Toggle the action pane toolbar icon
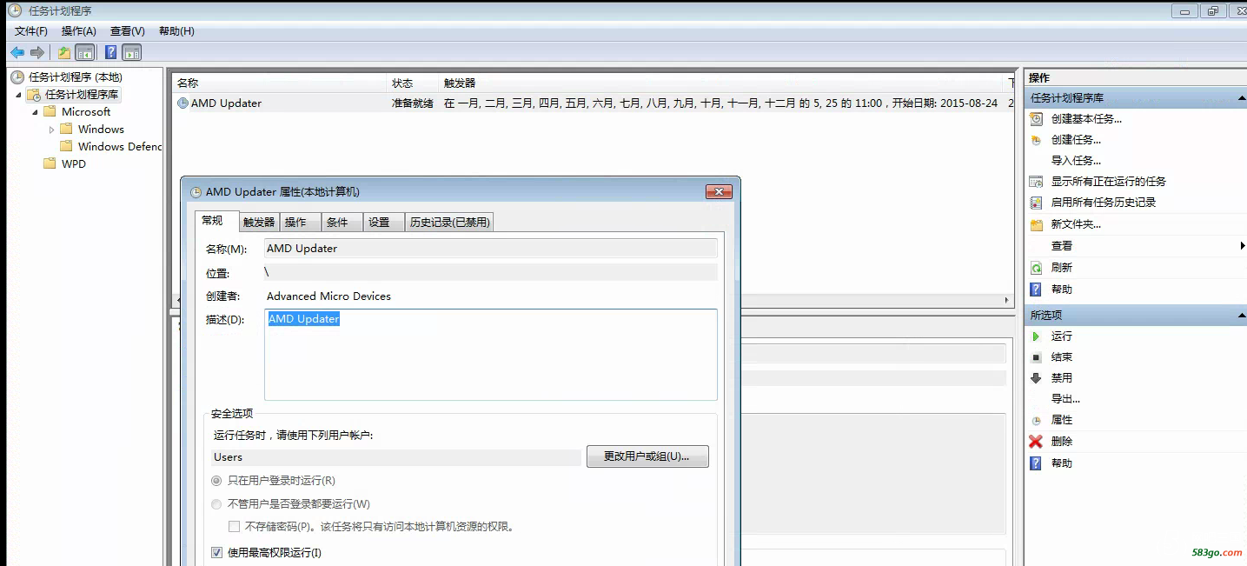Image resolution: width=1247 pixels, height=566 pixels. [x=132, y=52]
